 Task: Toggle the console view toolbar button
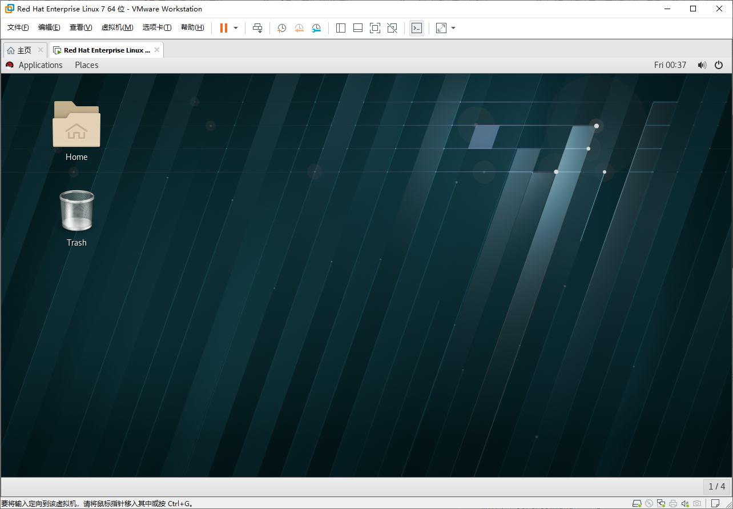pyautogui.click(x=417, y=28)
